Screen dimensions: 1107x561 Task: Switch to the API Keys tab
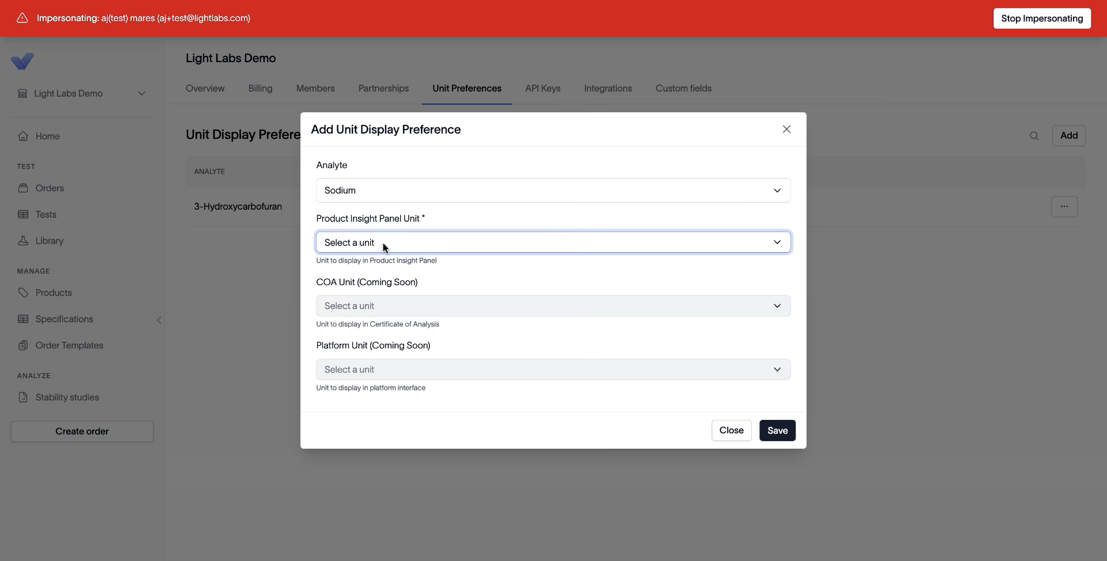pyautogui.click(x=543, y=89)
